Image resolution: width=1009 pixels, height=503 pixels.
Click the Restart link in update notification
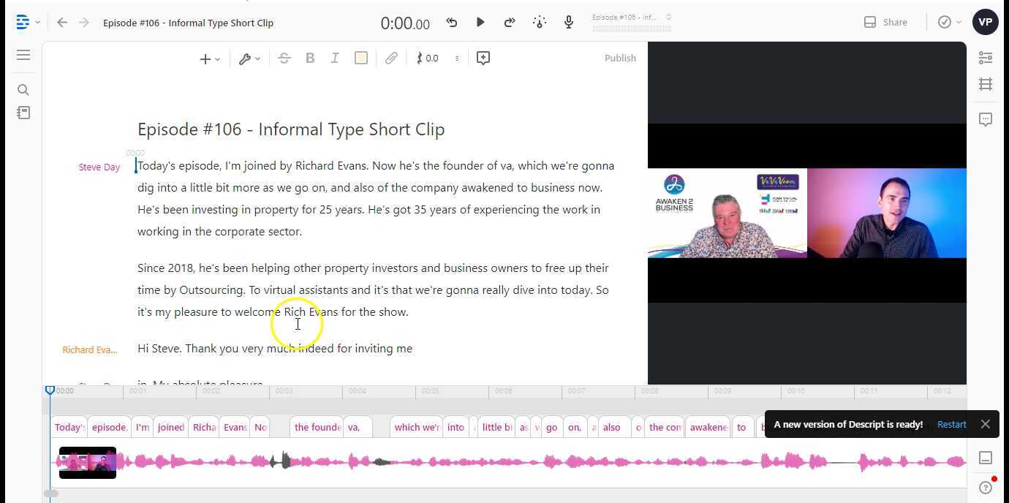(x=951, y=425)
